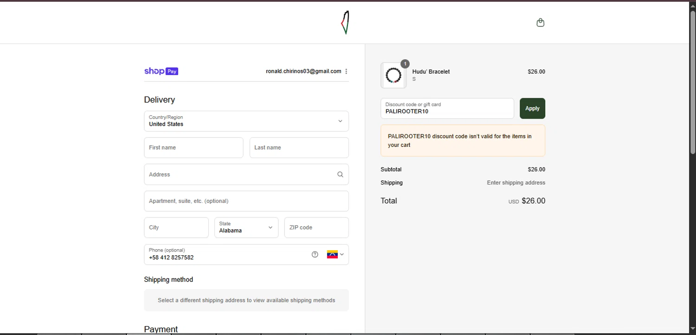
Task: Click the select different shipping address notice
Action: [x=246, y=300]
